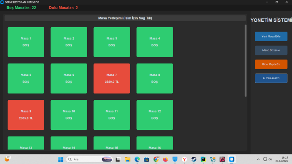Open the Masa 11 table tile

[x=112, y=115]
